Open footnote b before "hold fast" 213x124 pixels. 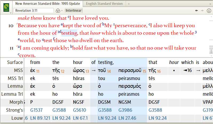71,47
